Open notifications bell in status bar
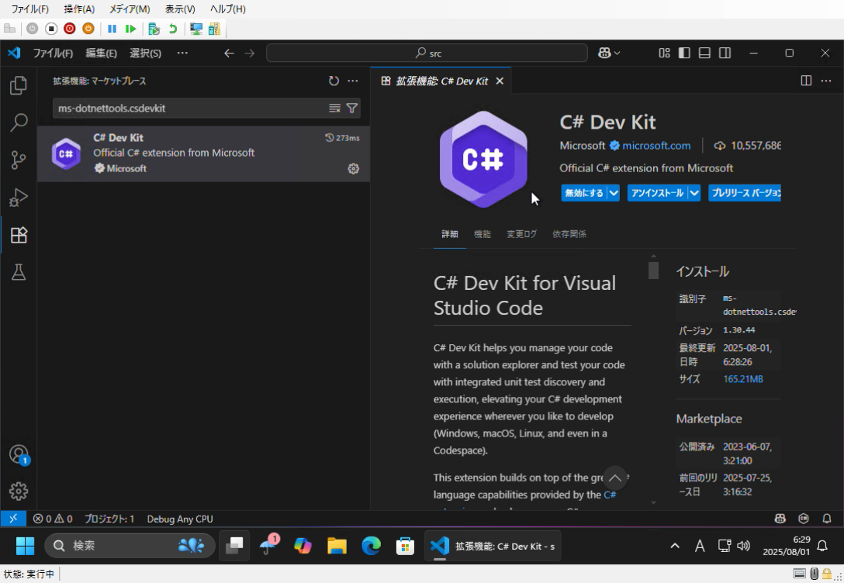Image resolution: width=844 pixels, height=583 pixels. point(827,519)
